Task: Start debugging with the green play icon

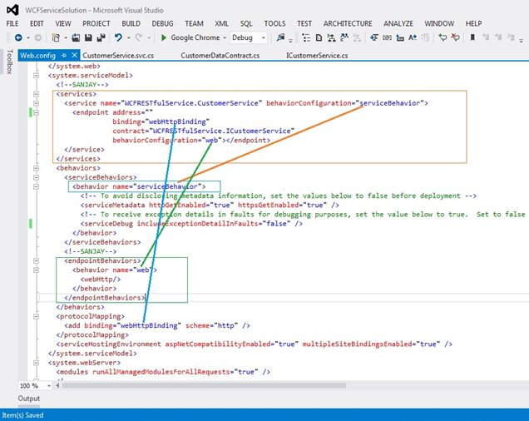Action: [164, 37]
